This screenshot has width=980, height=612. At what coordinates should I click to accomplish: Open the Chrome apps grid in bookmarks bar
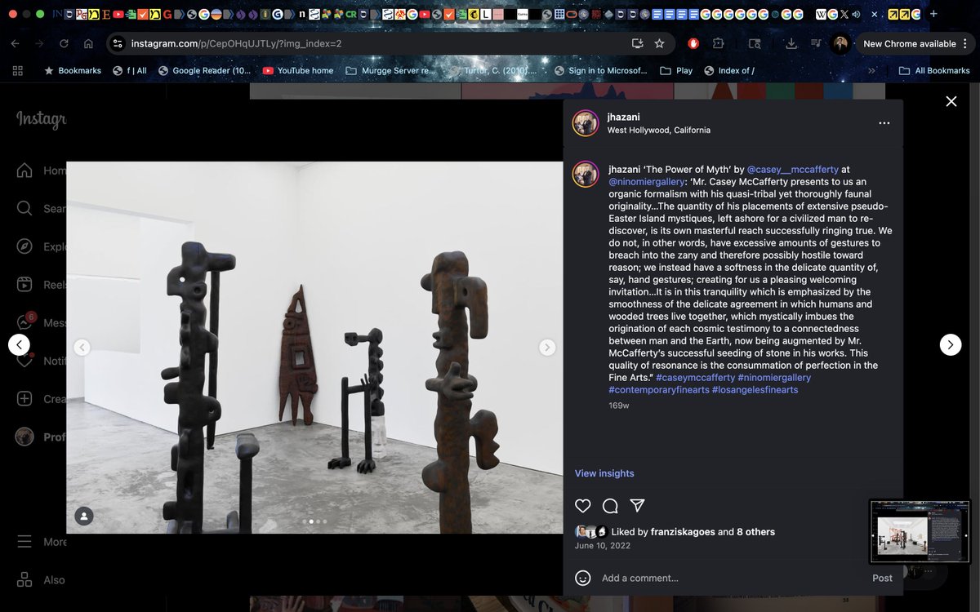click(18, 70)
